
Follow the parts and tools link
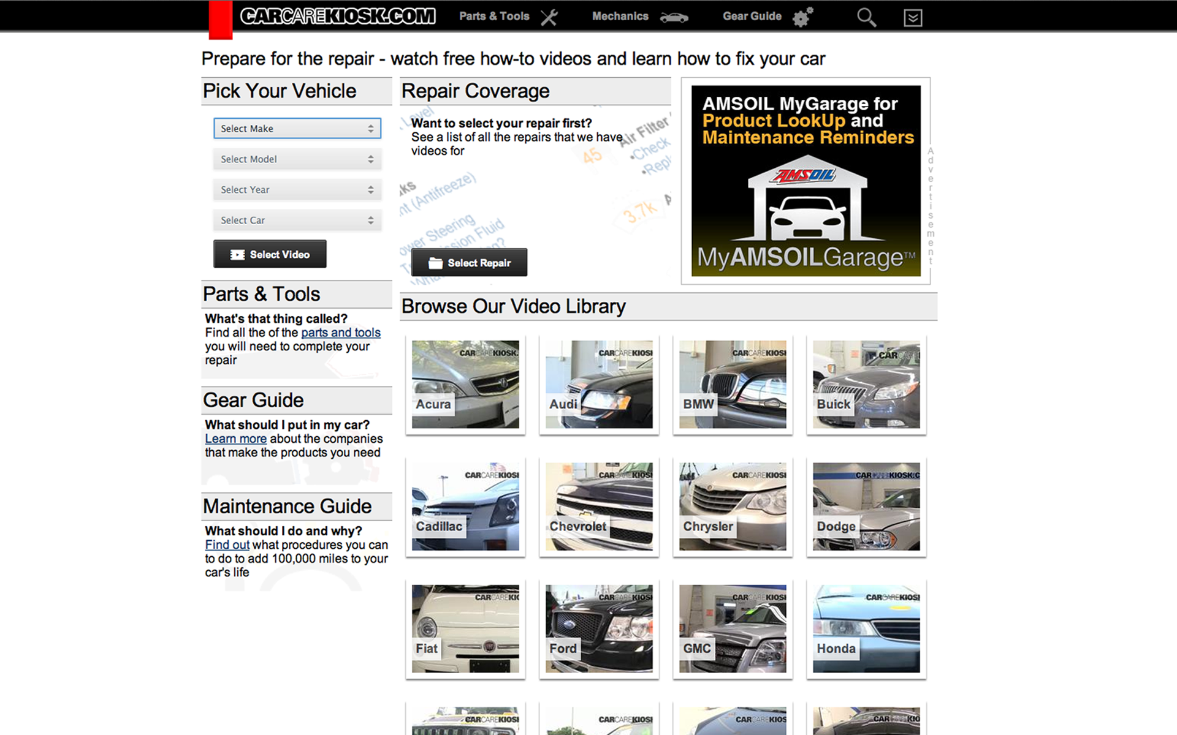(340, 333)
